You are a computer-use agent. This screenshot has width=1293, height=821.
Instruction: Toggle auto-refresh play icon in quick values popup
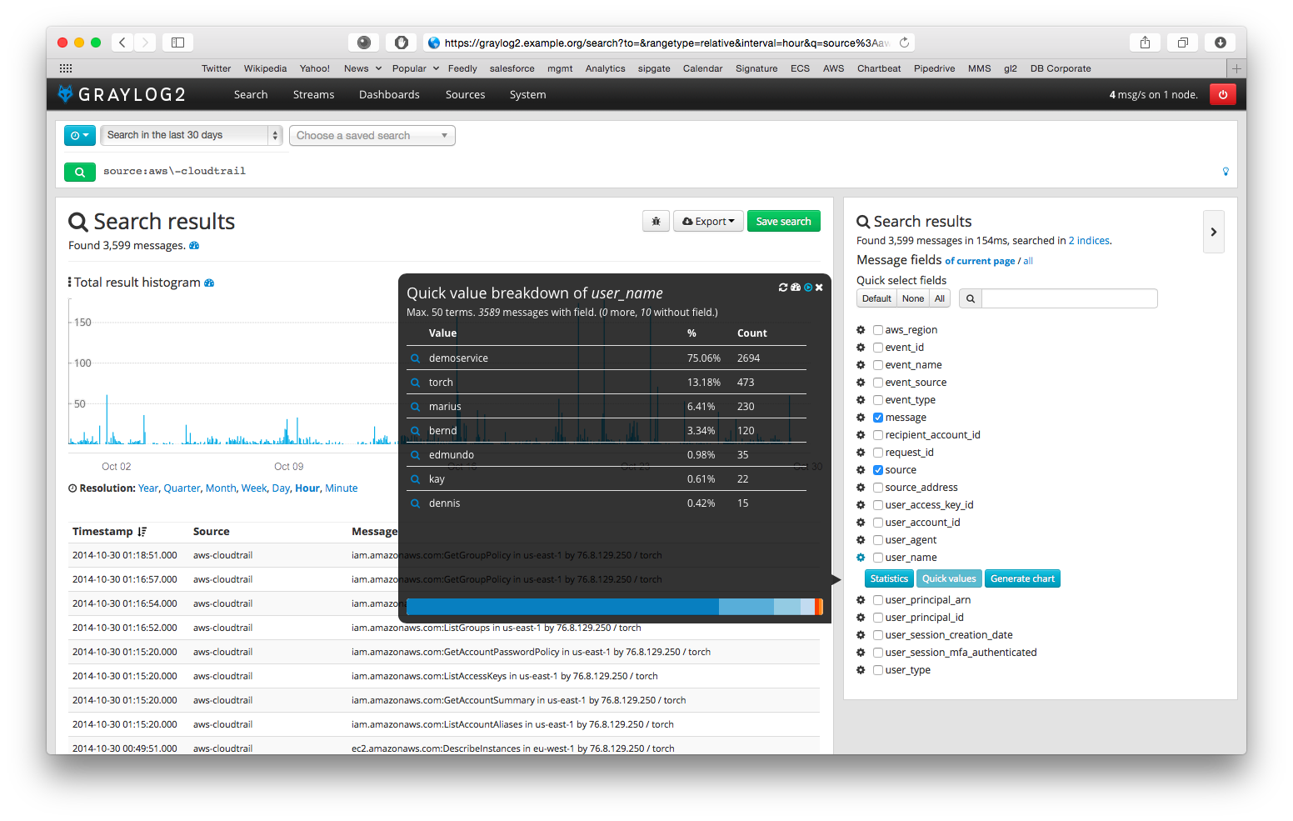pyautogui.click(x=808, y=288)
